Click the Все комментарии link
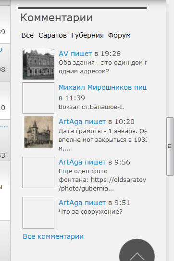 (x=53, y=236)
